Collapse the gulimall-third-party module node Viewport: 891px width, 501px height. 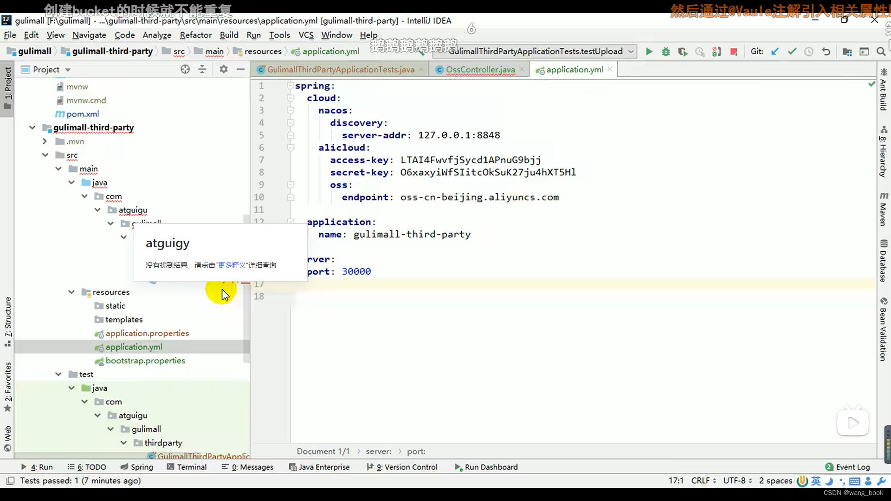tap(32, 128)
